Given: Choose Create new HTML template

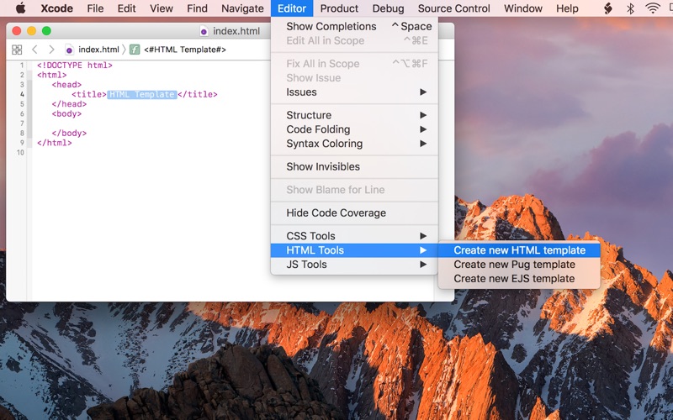Looking at the screenshot, I should (519, 250).
